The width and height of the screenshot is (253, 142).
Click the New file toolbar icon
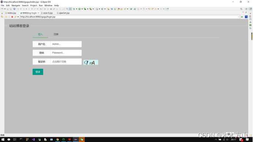point(2,9)
